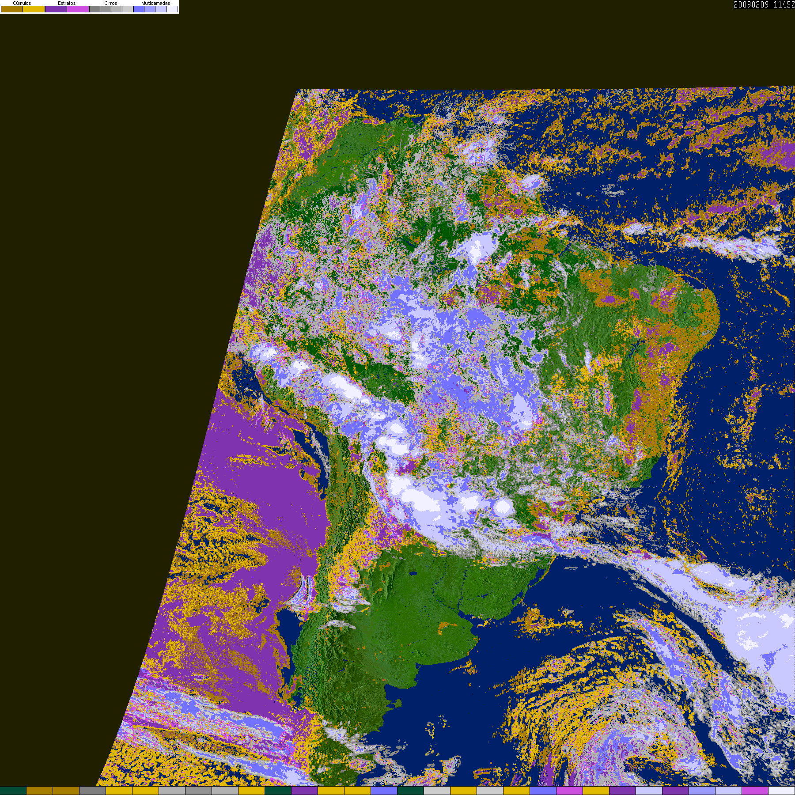Pick the lightest grey Cirros legend swatch
Screen dimensions: 795x795
click(128, 9)
